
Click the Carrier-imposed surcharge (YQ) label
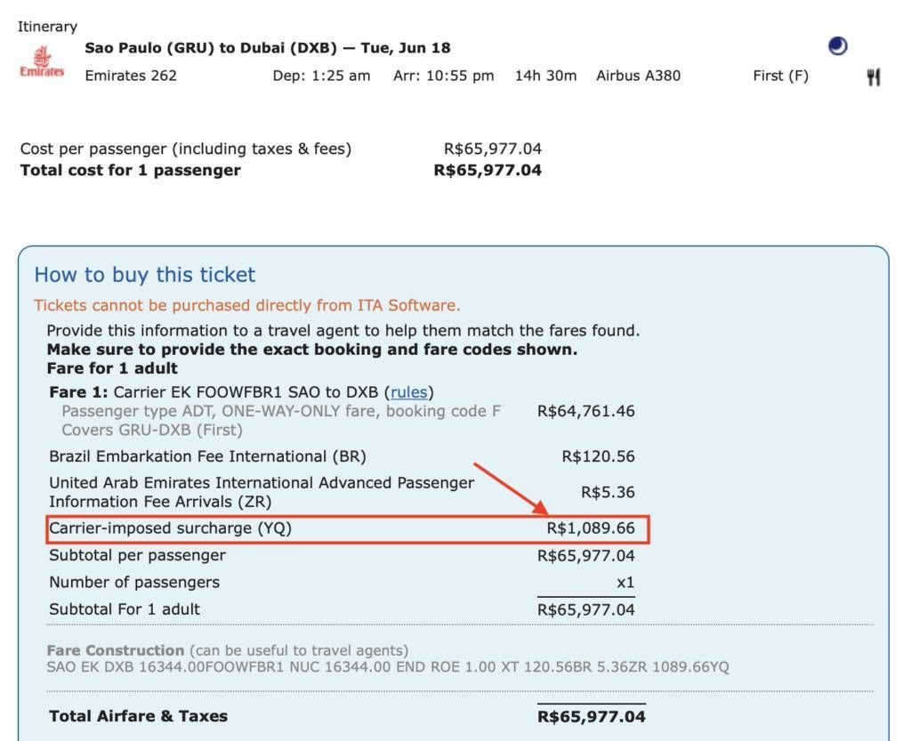[170, 528]
